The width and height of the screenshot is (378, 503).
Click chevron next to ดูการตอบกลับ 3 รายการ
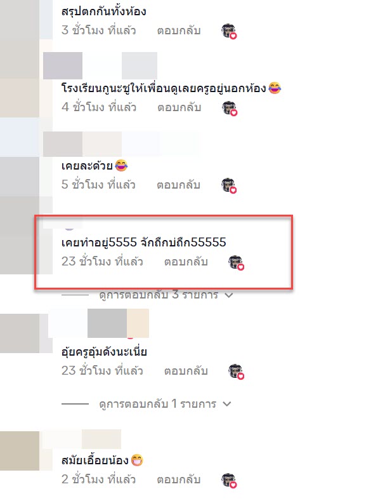229,295
